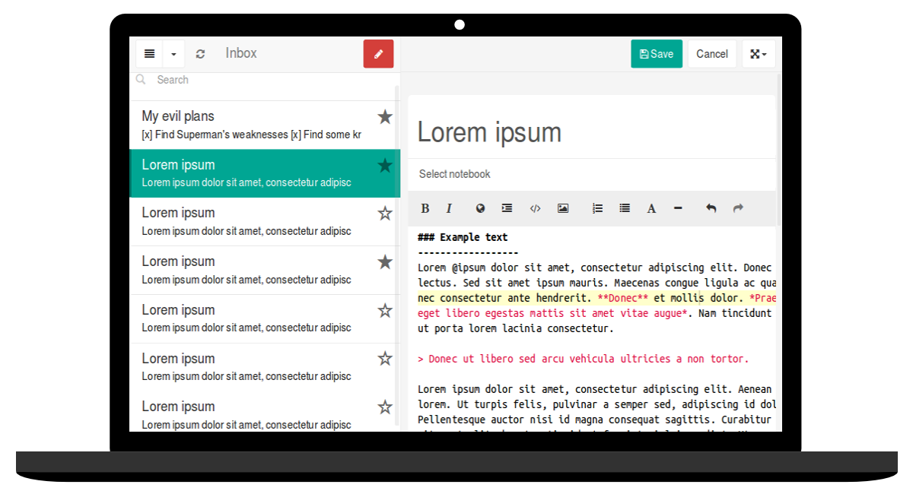The width and height of the screenshot is (913, 494).
Task: Cancel editing the note
Action: (711, 53)
